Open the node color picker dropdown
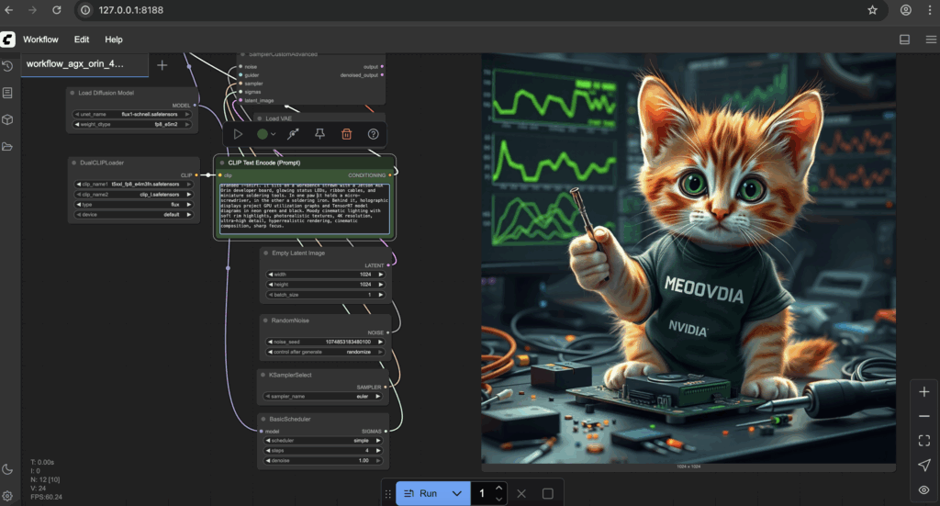Viewport: 940px width, 506px height. (266, 134)
